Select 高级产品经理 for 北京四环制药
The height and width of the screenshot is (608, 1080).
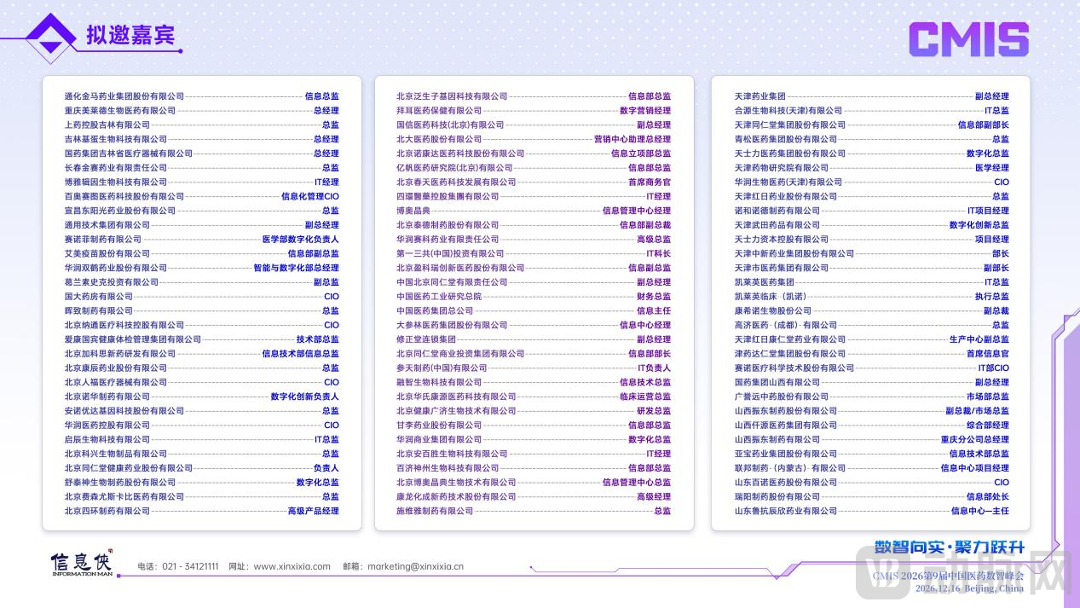click(x=313, y=511)
